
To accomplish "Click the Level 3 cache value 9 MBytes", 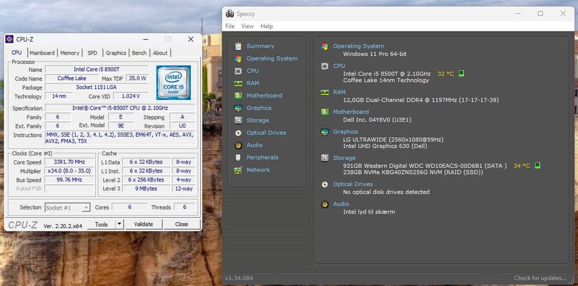I will pyautogui.click(x=146, y=188).
